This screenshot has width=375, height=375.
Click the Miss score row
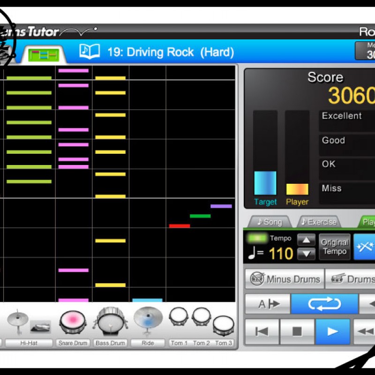pos(347,193)
